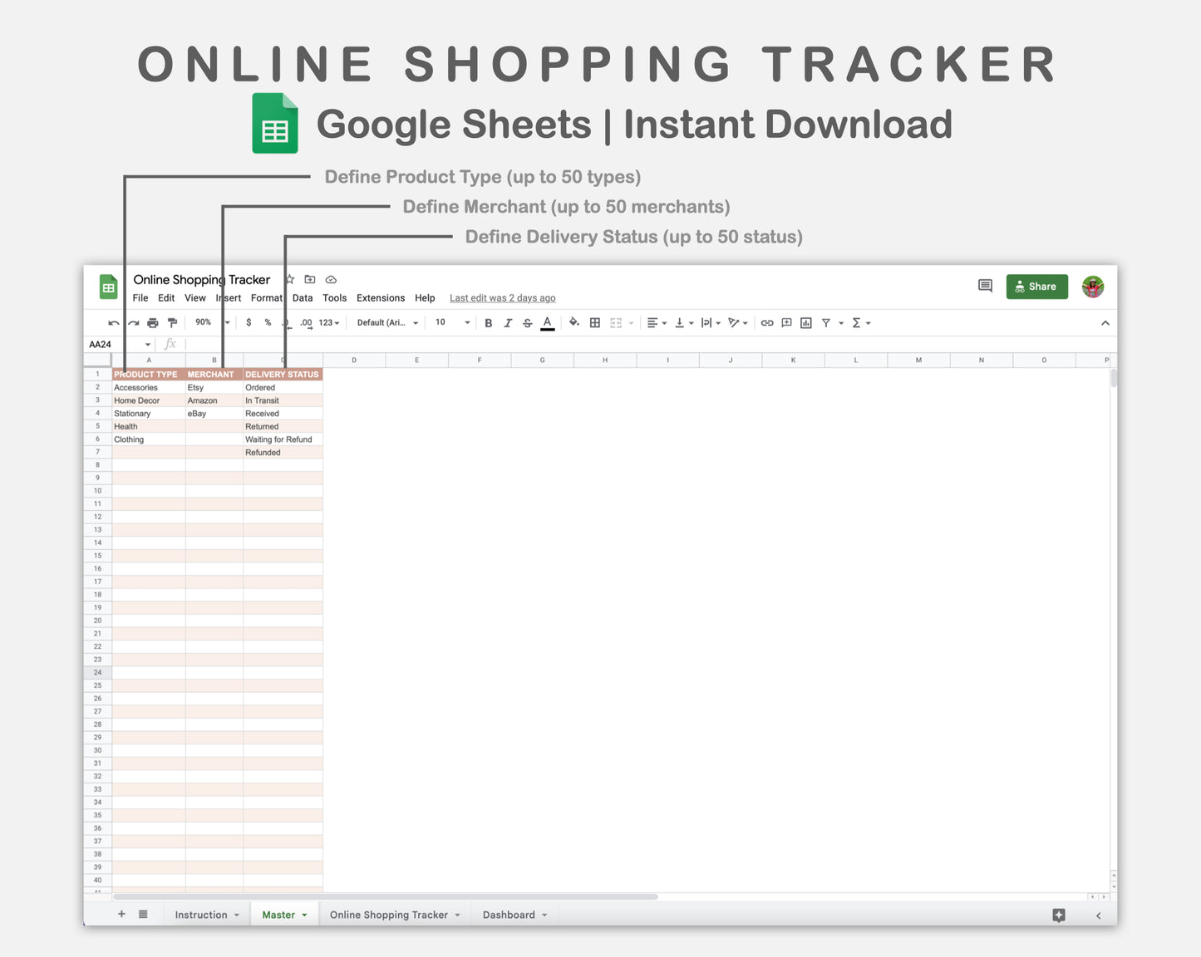The image size is (1201, 957).
Task: Toggle italic formatting
Action: pos(508,322)
